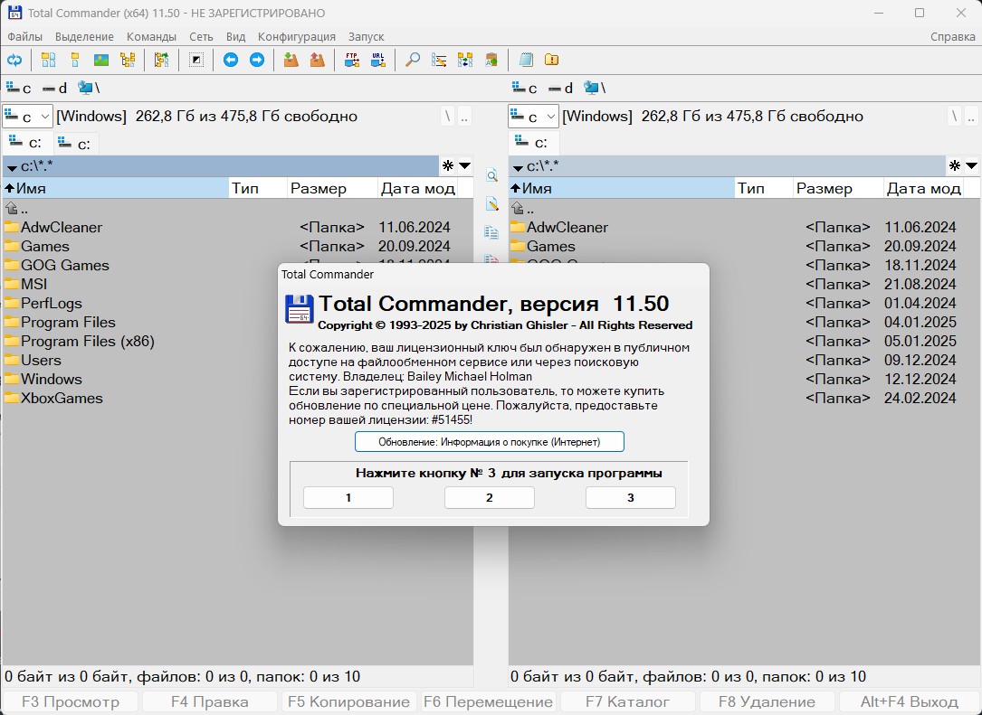Open Synchronize directories toolbar icon

(x=465, y=60)
